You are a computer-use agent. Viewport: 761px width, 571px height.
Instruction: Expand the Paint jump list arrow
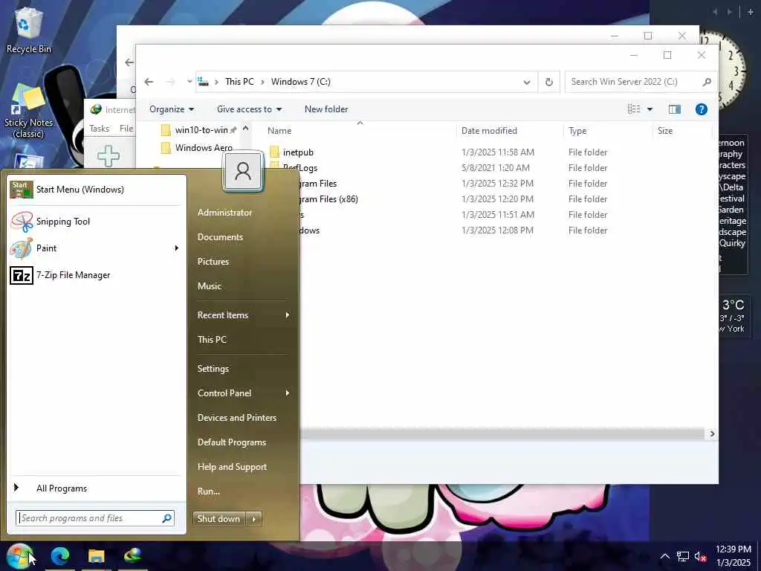pyautogui.click(x=177, y=248)
